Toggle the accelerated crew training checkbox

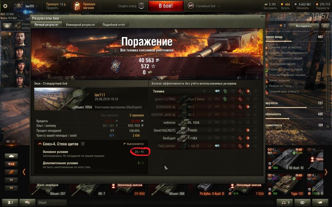(x=19, y=24)
